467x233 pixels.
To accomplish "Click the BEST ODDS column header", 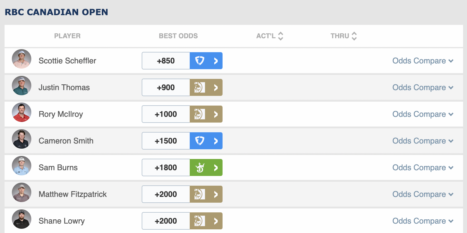I will click(x=178, y=36).
